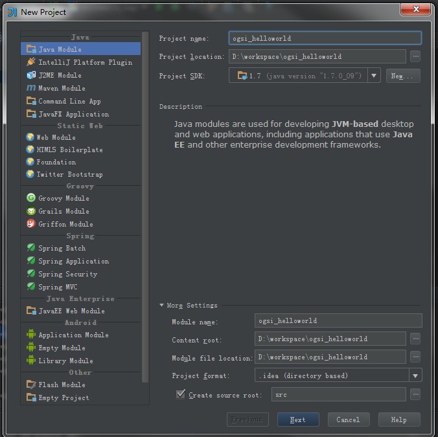Click the Grails Module icon
The width and height of the screenshot is (438, 437).
31,210
